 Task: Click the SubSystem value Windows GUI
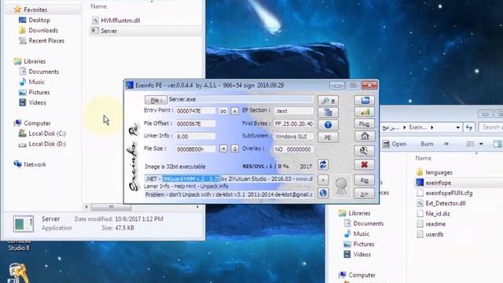[x=293, y=136]
